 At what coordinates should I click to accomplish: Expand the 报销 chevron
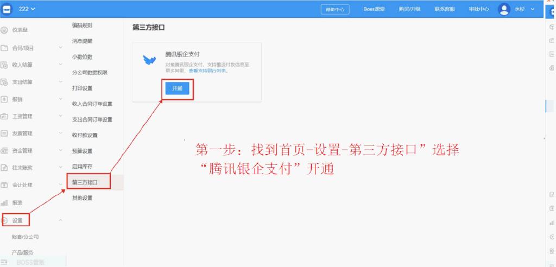(60, 99)
